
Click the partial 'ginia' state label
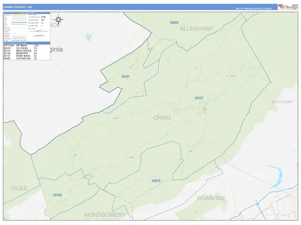tap(56, 49)
